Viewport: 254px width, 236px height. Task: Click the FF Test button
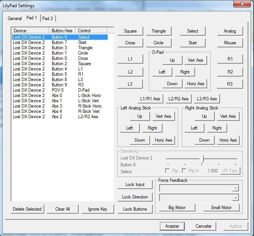pyautogui.click(x=230, y=171)
